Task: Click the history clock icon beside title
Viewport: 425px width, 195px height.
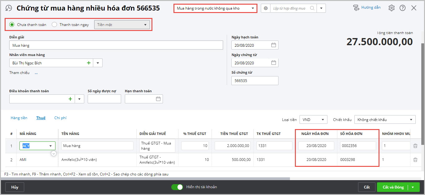Action: click(x=9, y=8)
